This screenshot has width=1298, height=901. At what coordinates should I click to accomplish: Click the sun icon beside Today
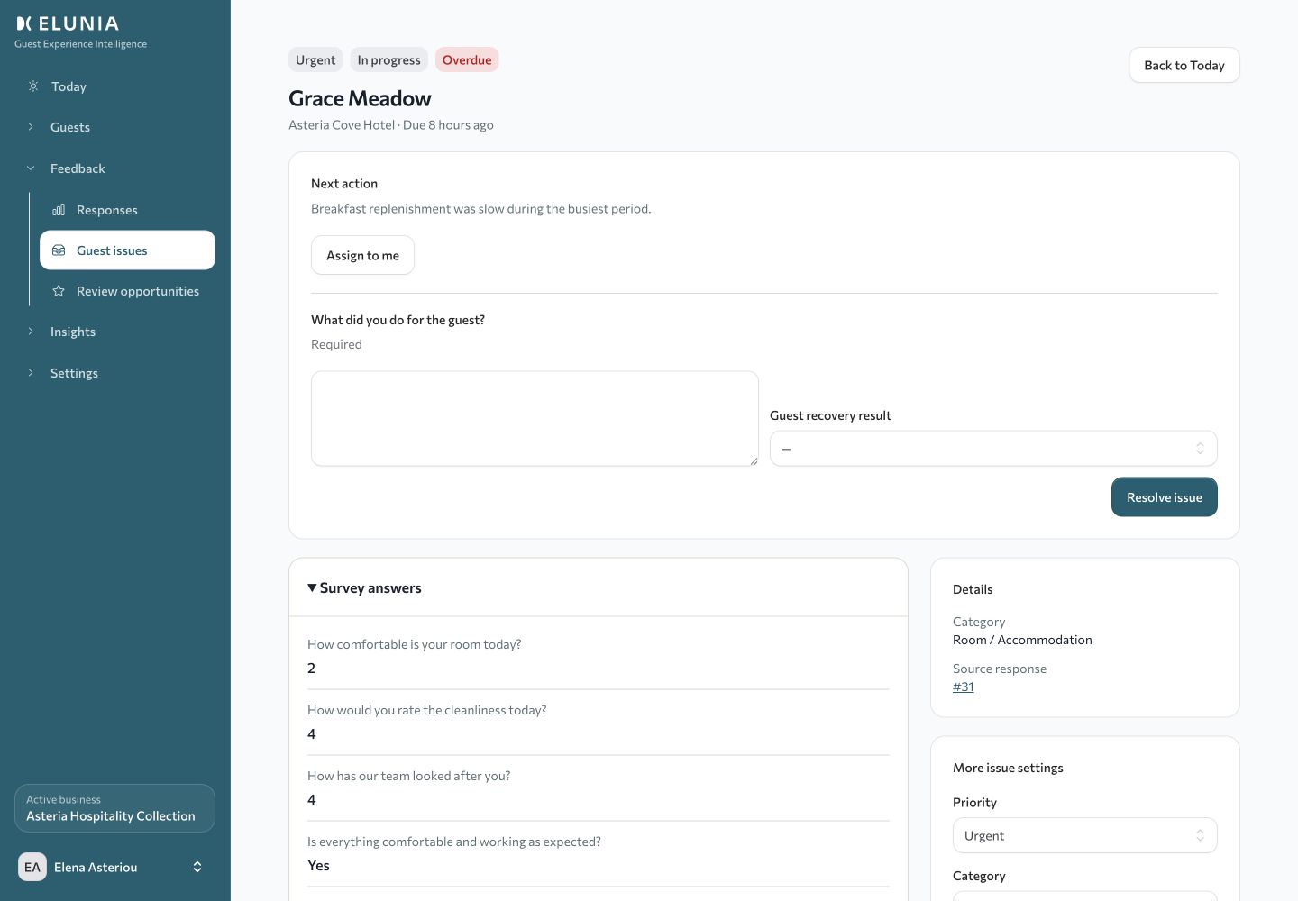point(33,86)
